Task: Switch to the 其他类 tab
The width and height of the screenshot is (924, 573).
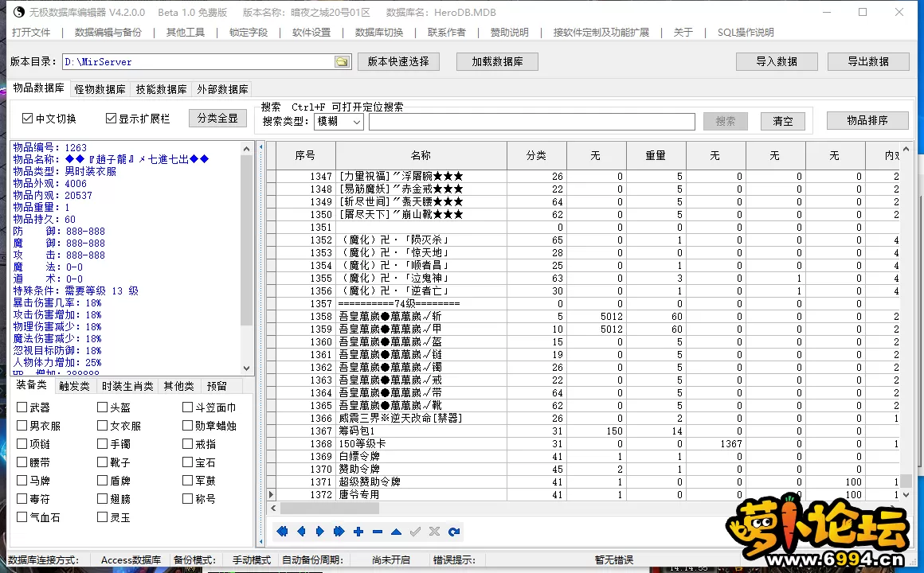Action: tap(179, 386)
